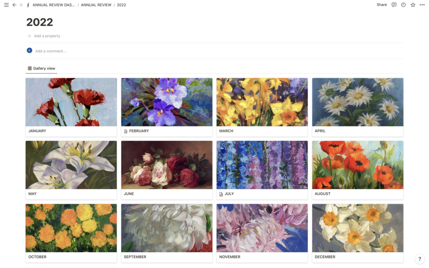Open the JULY delphinium thumbnail
This screenshot has height=268, width=429.
point(262,165)
